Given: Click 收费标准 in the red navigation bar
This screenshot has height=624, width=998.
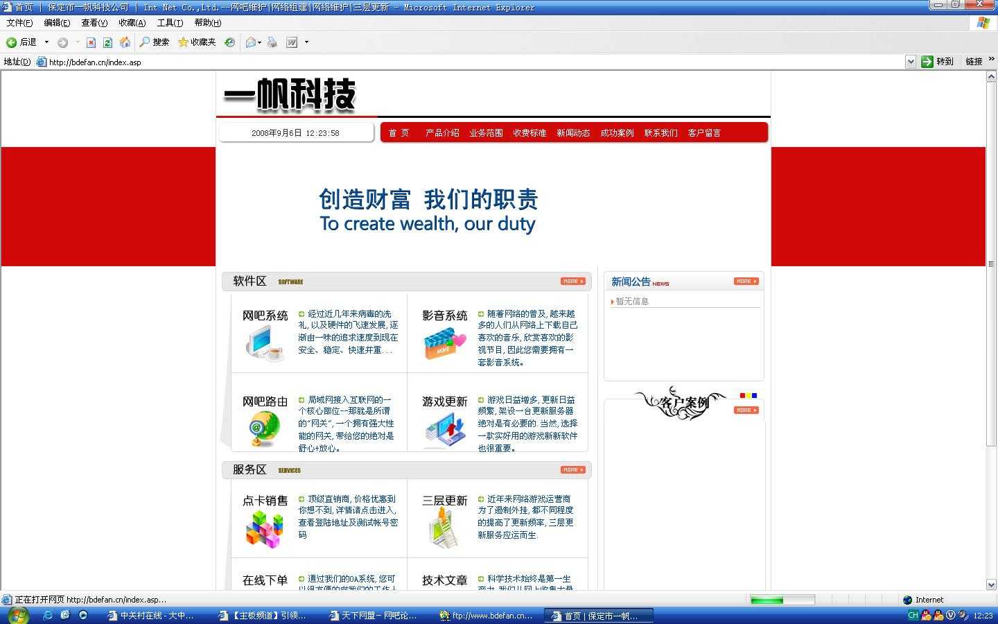Looking at the screenshot, I should (x=529, y=133).
